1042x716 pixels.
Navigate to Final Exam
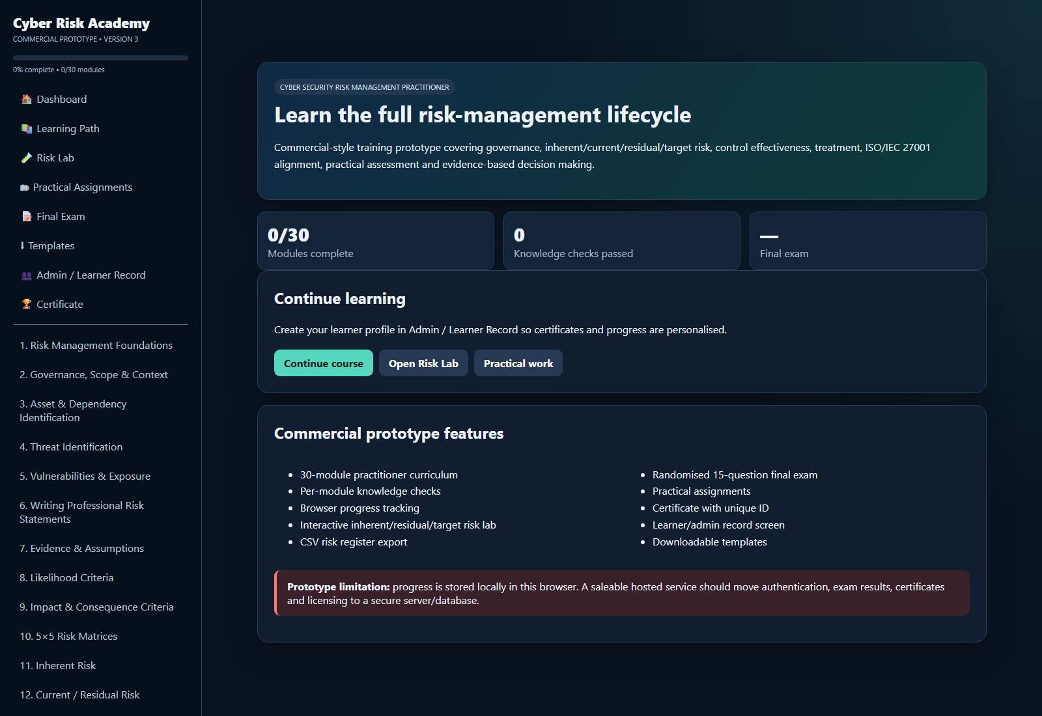[x=101, y=216]
